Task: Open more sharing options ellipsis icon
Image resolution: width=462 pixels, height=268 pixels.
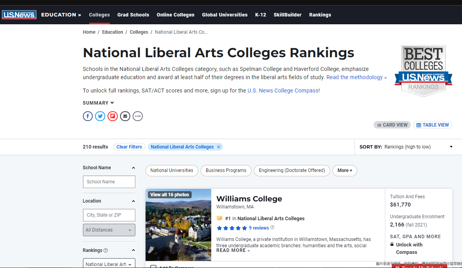Action: (x=138, y=116)
